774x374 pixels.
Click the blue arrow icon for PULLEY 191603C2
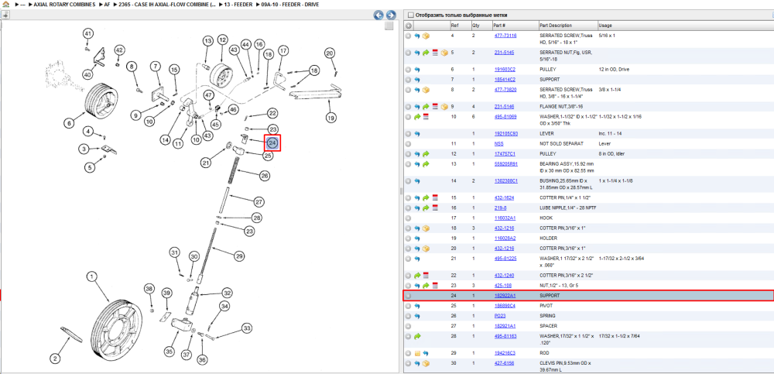click(x=417, y=70)
